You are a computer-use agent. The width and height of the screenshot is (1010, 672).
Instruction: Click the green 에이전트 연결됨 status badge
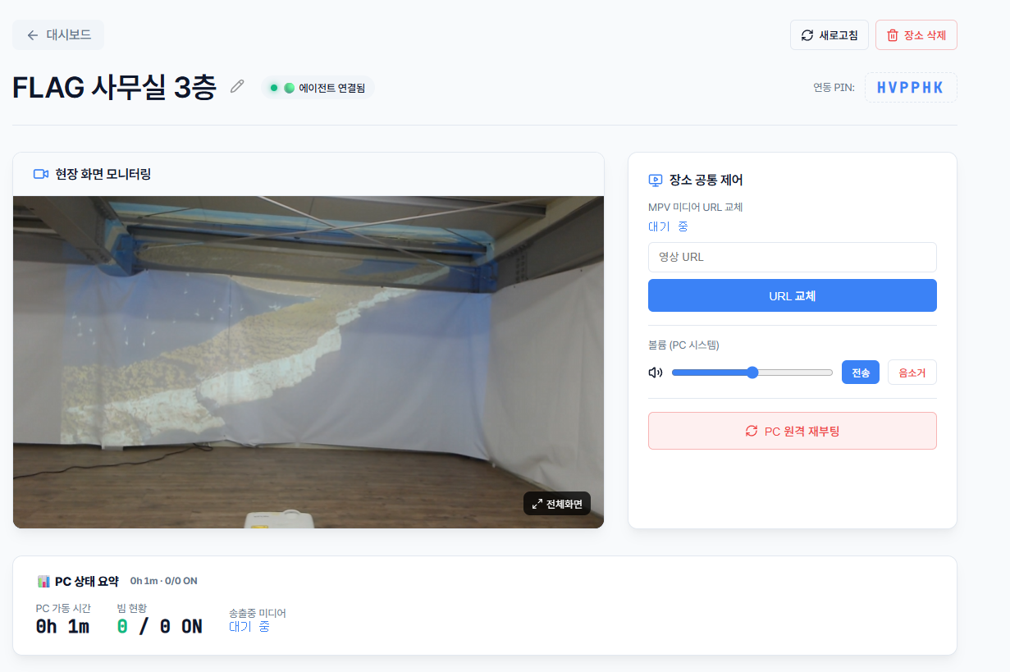click(x=318, y=86)
